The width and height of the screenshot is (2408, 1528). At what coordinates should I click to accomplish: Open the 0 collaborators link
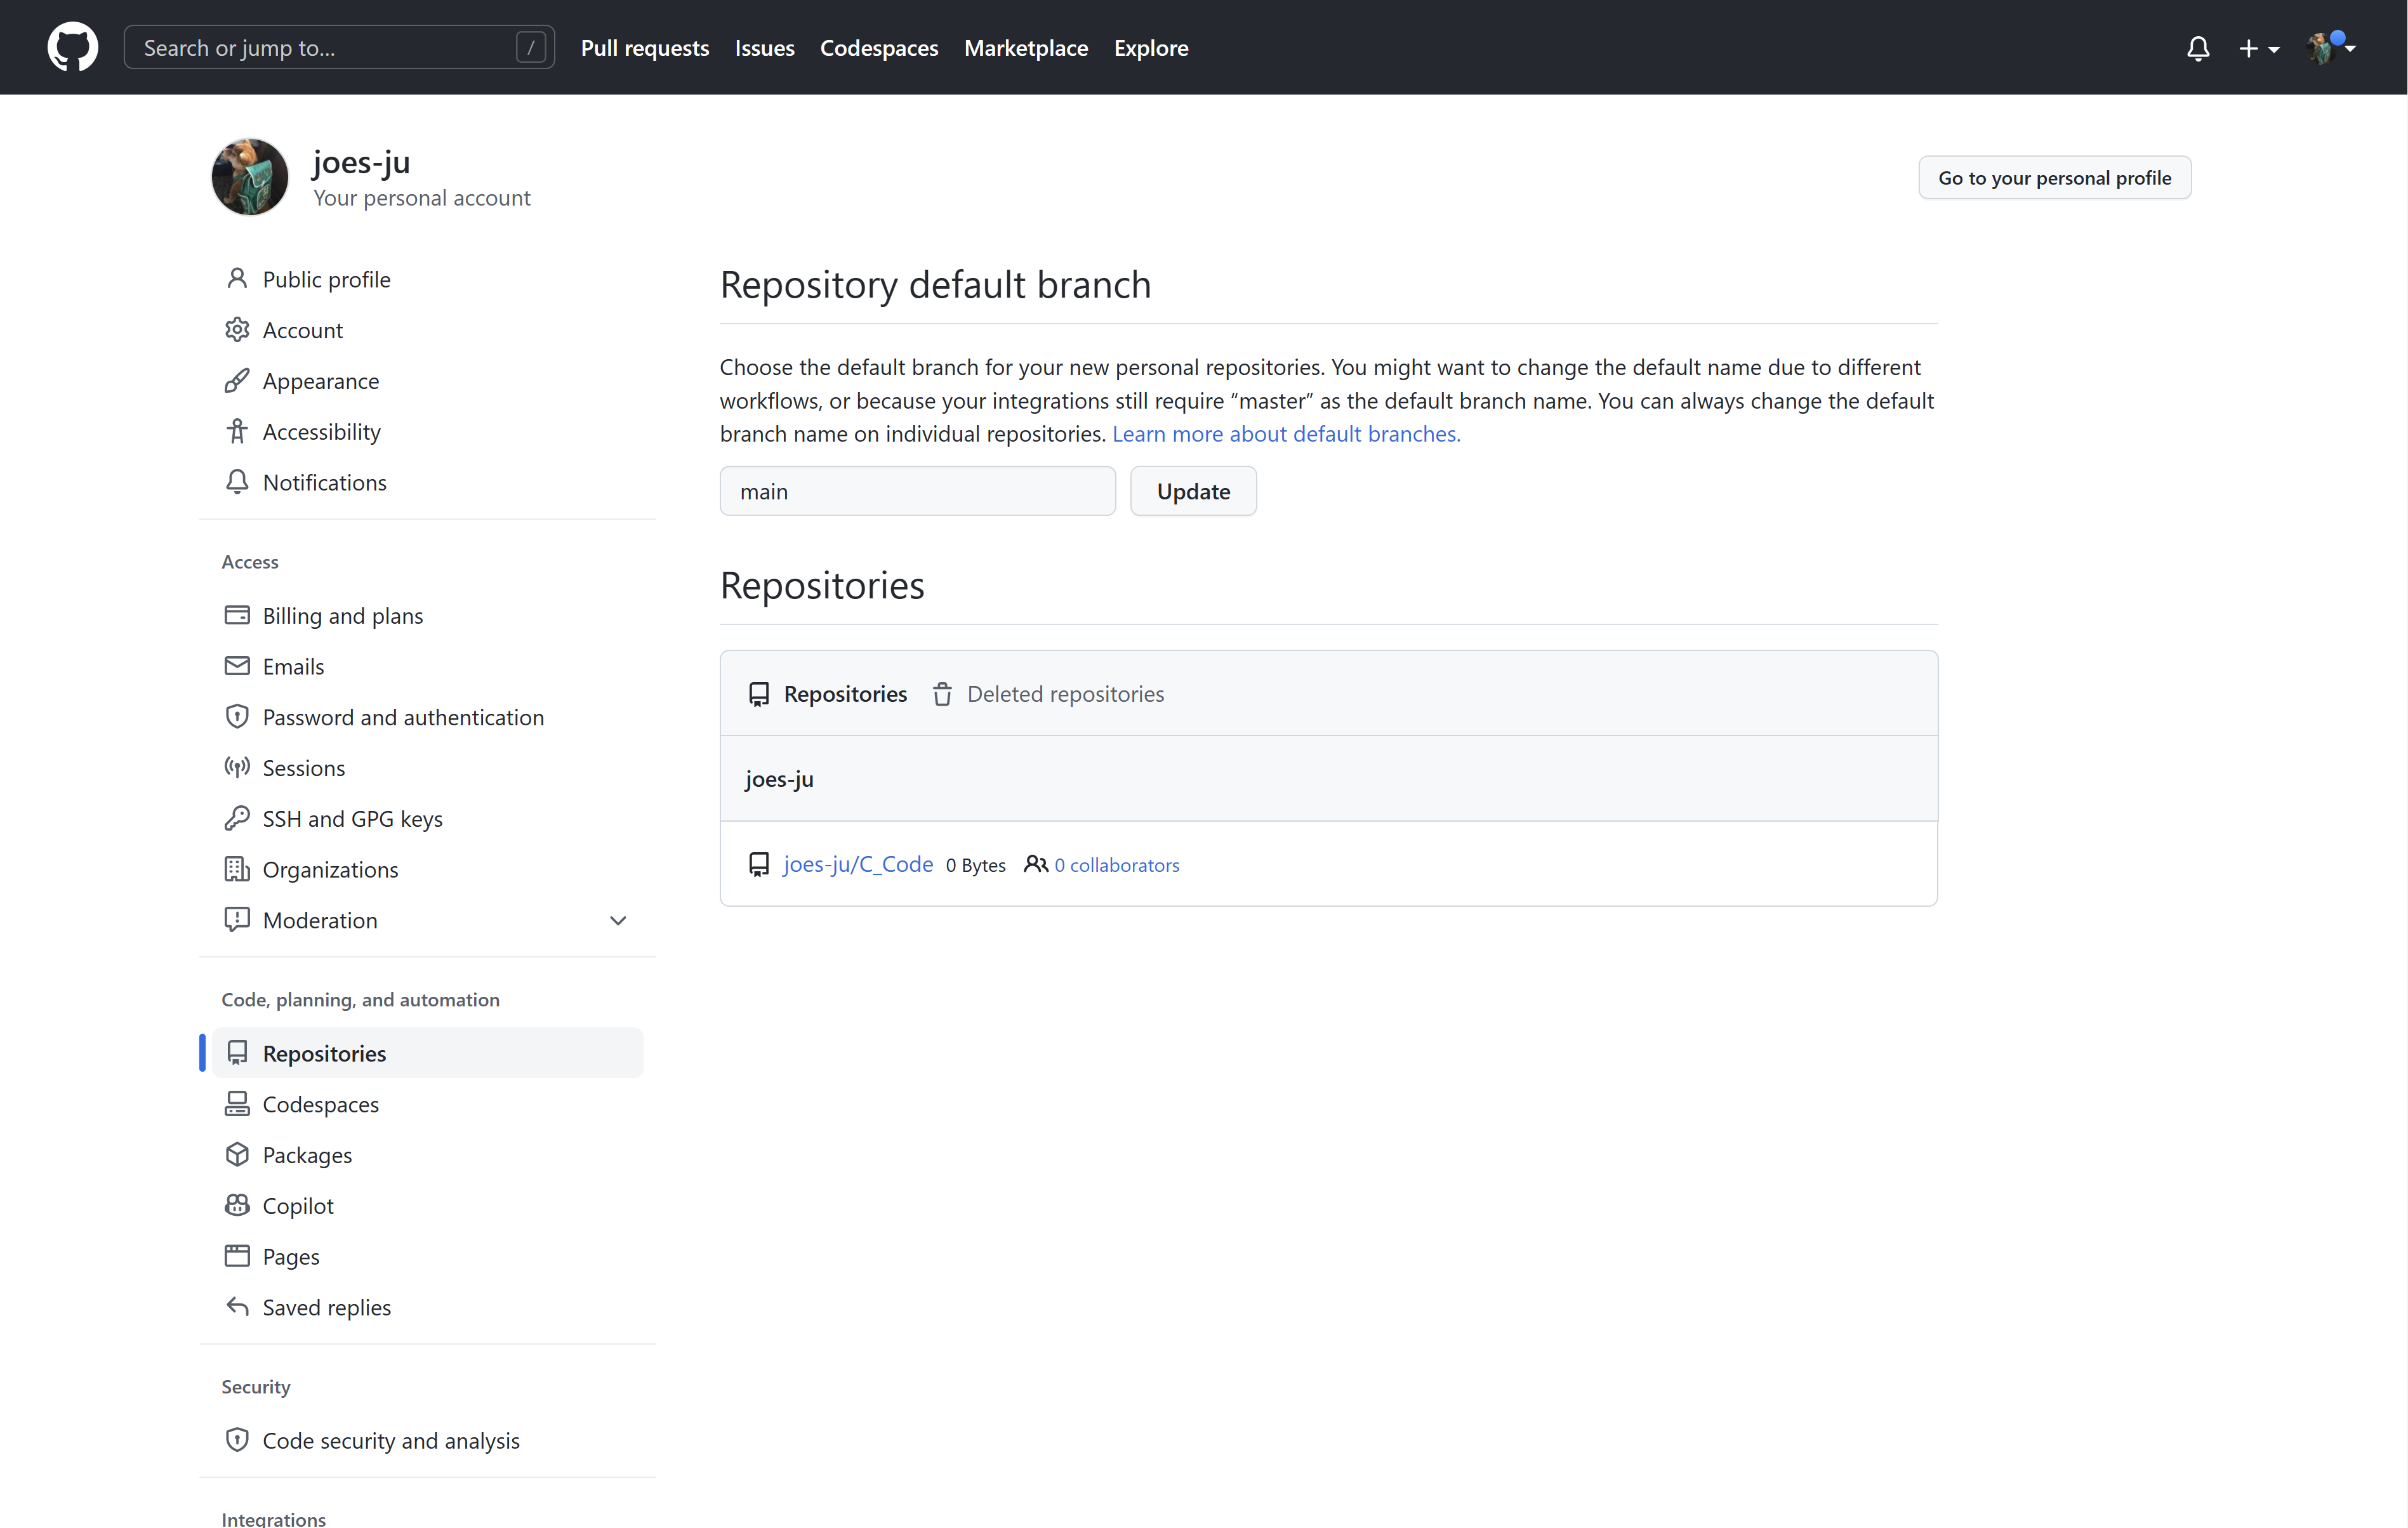(x=1117, y=865)
